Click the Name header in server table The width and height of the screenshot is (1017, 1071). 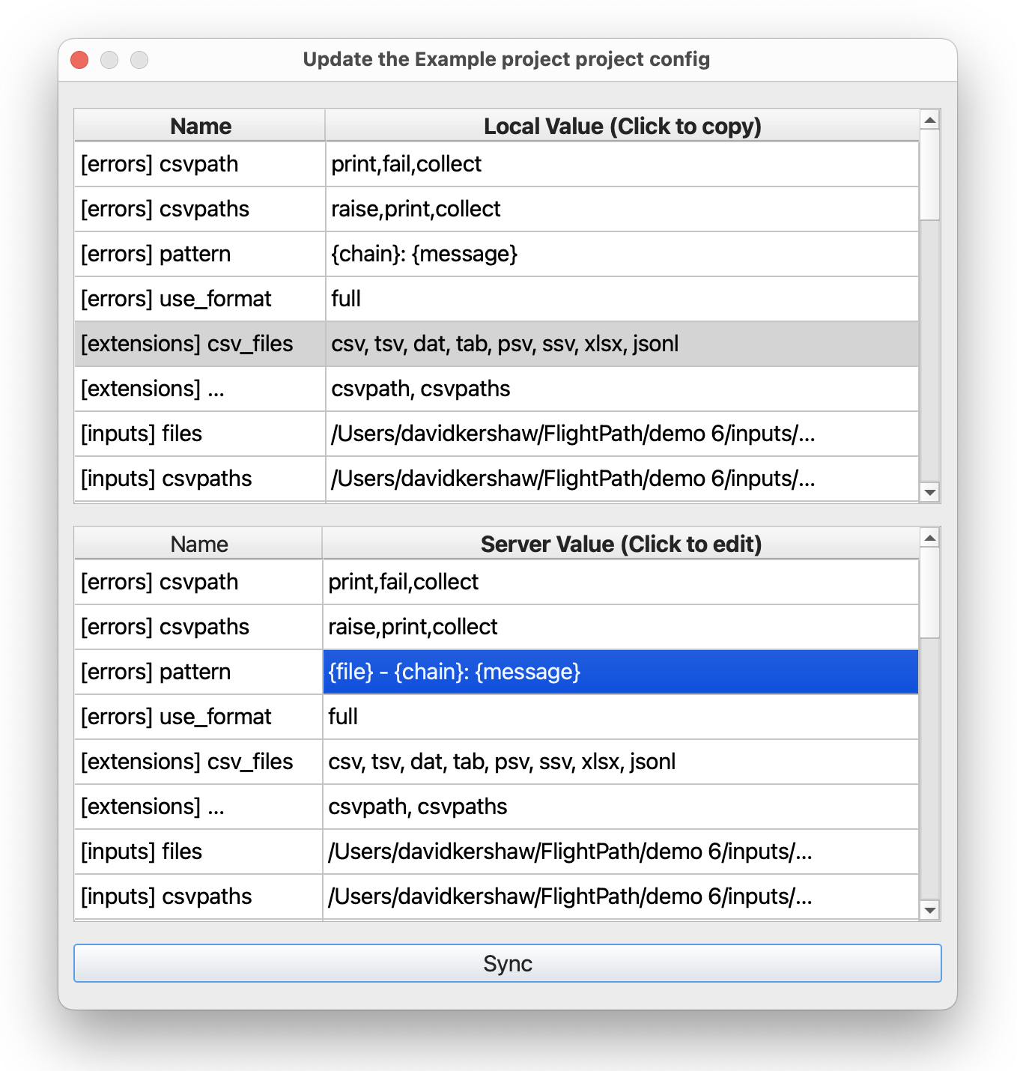click(x=198, y=544)
